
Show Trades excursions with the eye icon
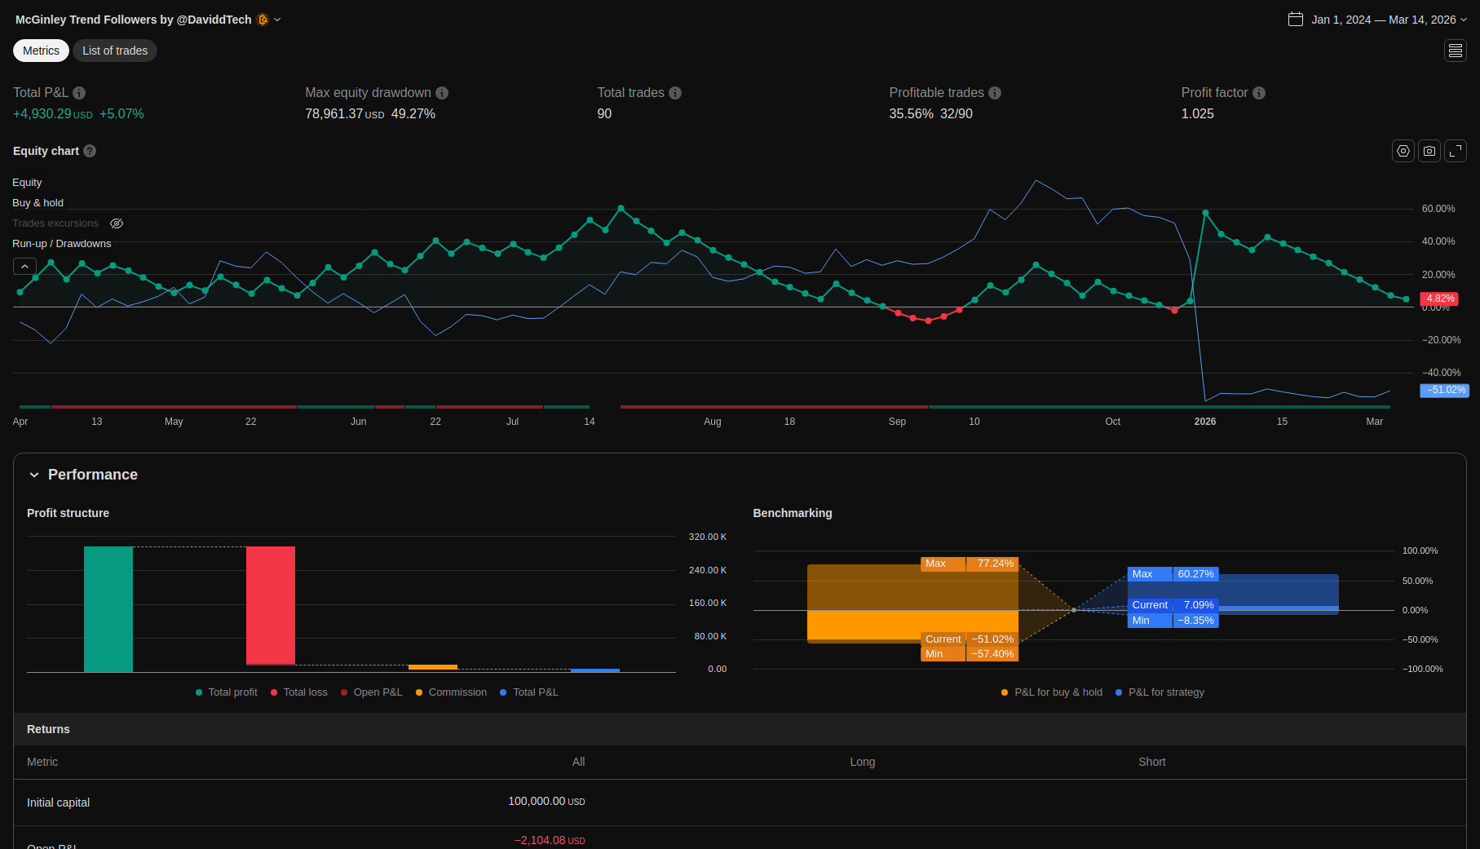coord(117,223)
